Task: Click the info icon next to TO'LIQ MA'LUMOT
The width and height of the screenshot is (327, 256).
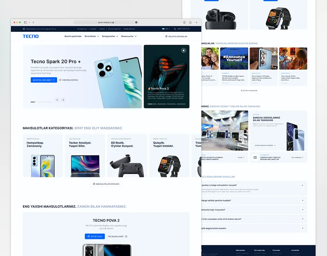Action: pos(126,236)
